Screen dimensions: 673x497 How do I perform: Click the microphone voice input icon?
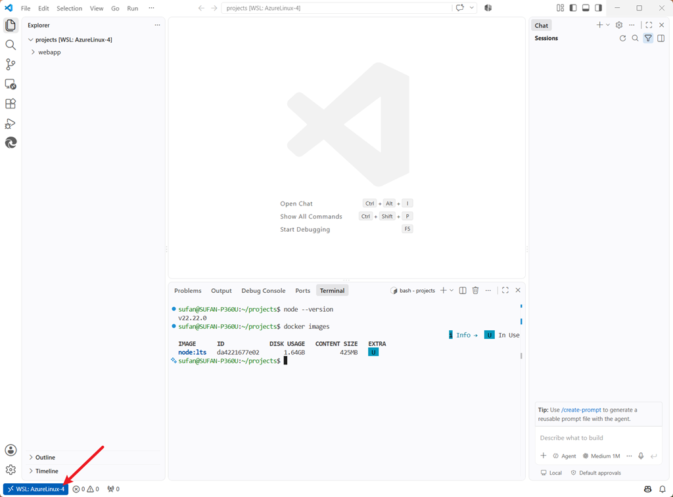click(641, 456)
